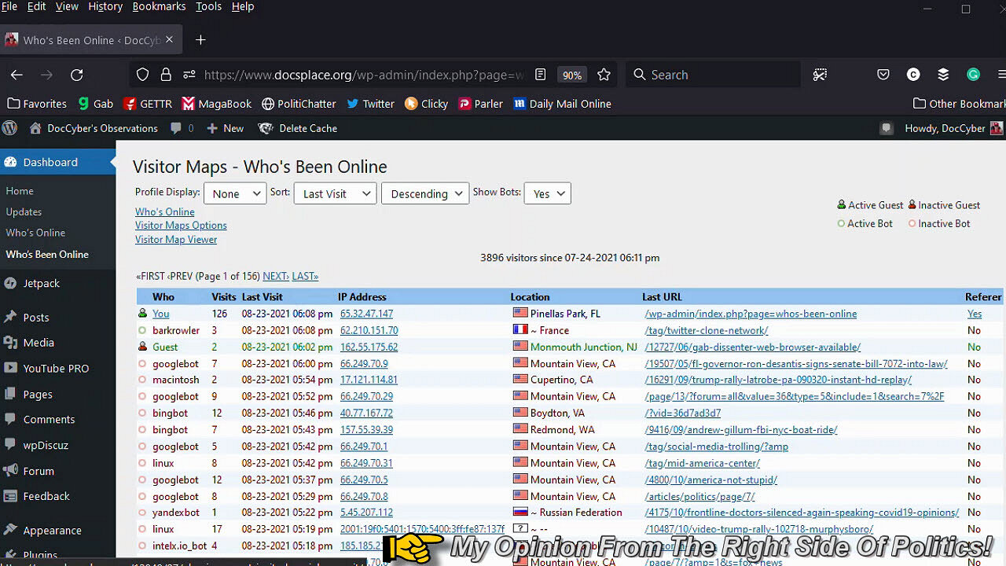
Task: Click the You visitor link
Action: click(161, 314)
